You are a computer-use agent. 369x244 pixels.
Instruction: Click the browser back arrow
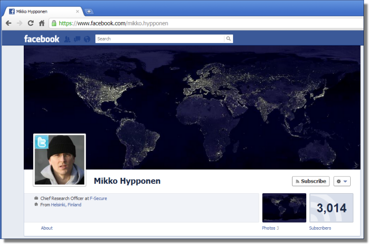pos(8,23)
